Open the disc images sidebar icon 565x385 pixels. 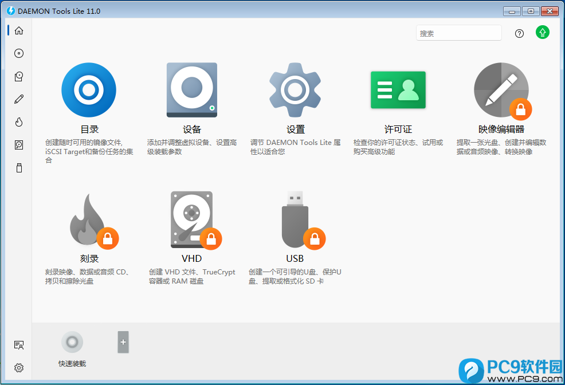click(x=19, y=53)
